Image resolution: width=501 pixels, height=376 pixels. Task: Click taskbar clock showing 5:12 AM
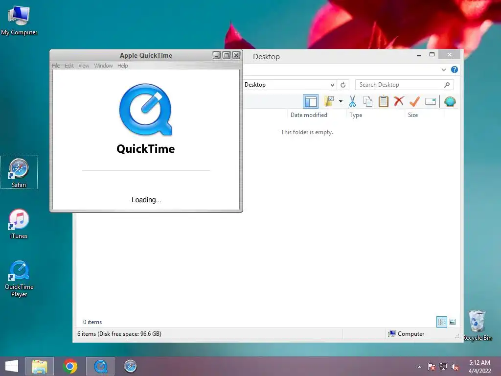point(479,367)
